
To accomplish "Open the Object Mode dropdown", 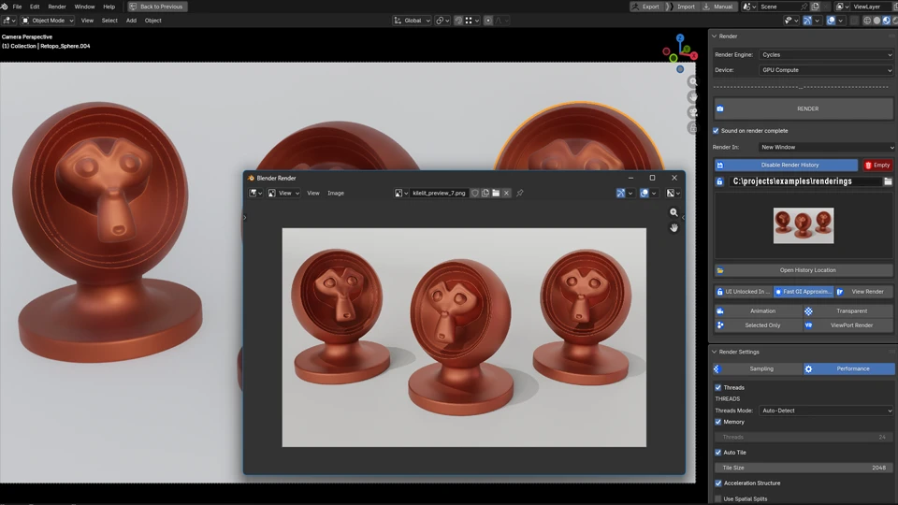I will click(x=48, y=20).
